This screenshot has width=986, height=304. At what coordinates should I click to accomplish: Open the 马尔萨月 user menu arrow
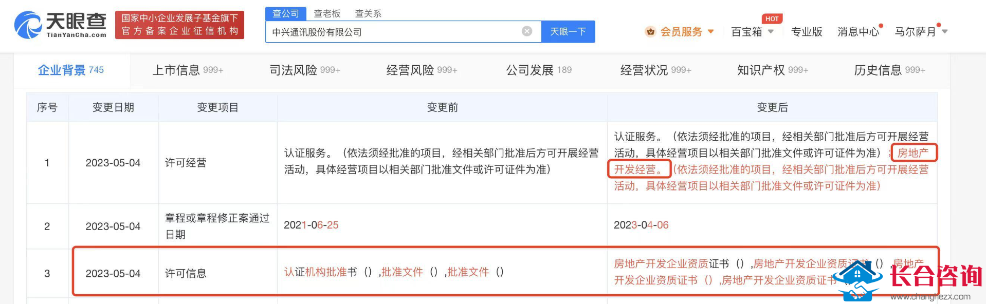point(944,32)
